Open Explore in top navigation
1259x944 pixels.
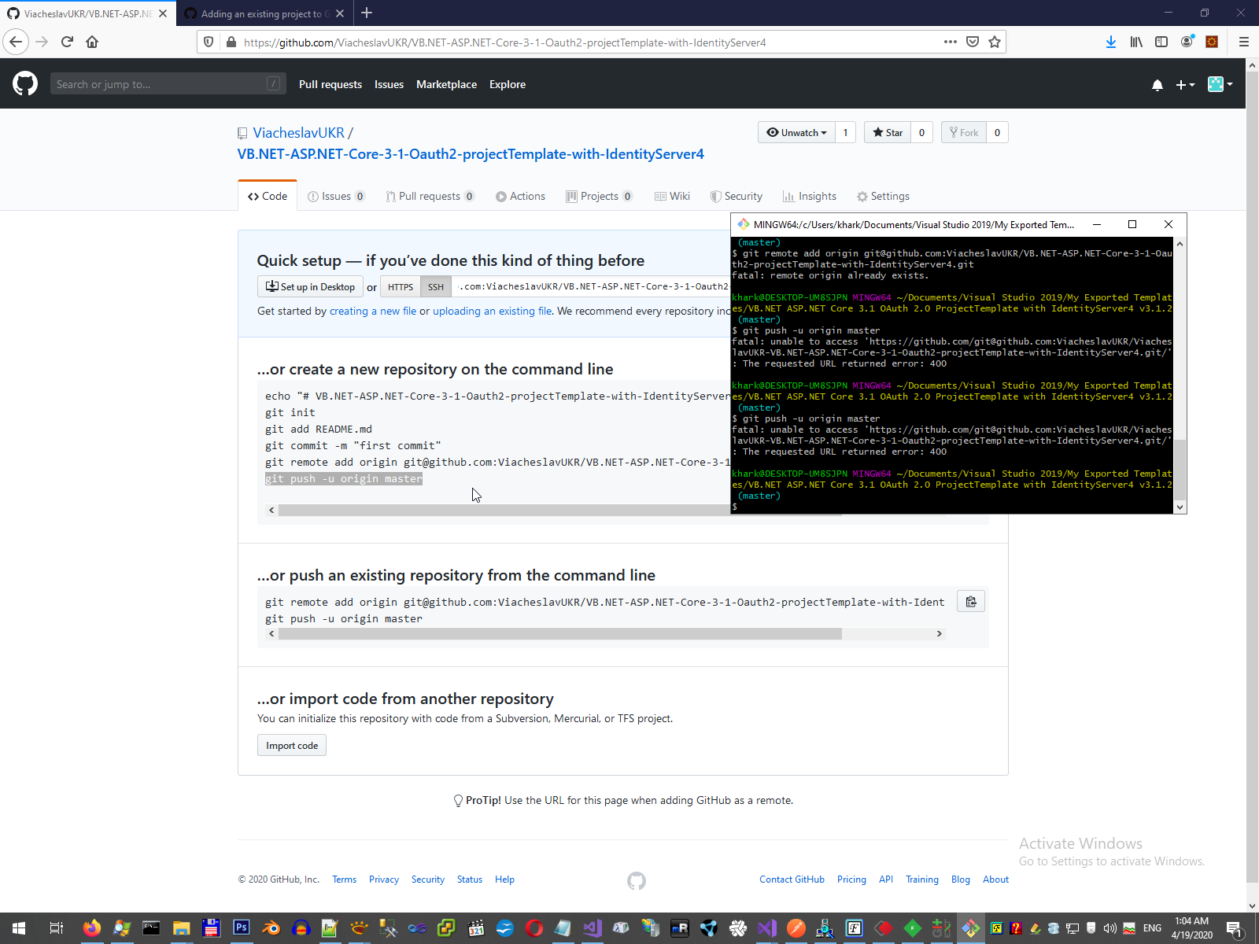coord(508,84)
